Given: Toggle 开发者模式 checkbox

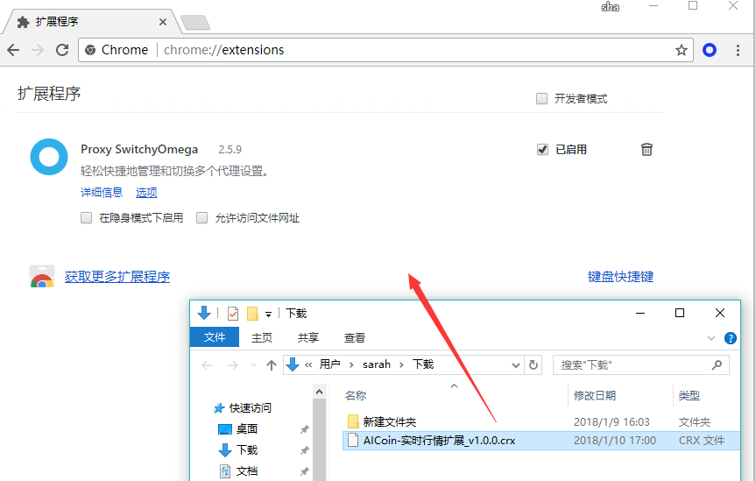Looking at the screenshot, I should tap(541, 99).
